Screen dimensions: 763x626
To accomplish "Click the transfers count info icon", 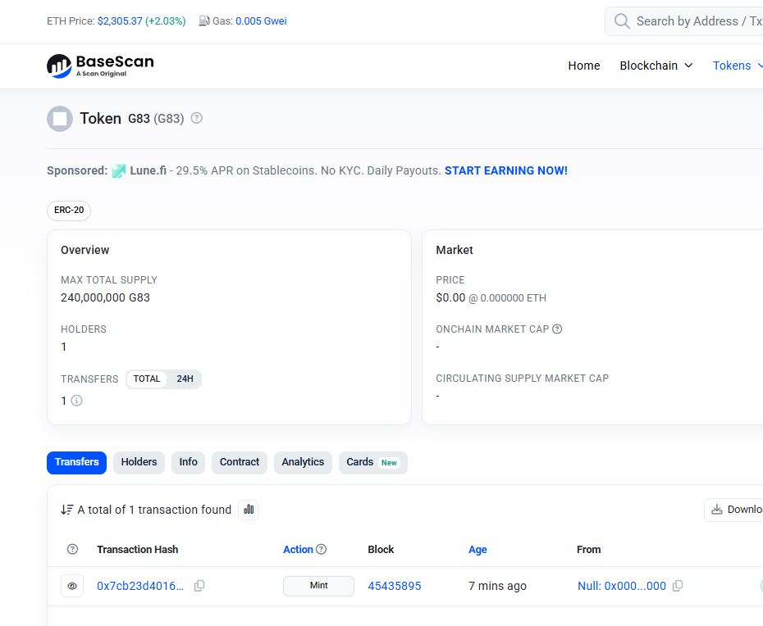I will (76, 401).
